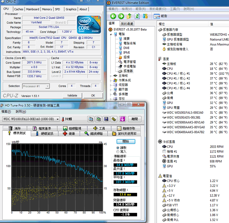Image resolution: width=229 pixels, height=223 pixels.
Task: Click the purple down-arrow icon in HD Tune
Action: pos(122,119)
